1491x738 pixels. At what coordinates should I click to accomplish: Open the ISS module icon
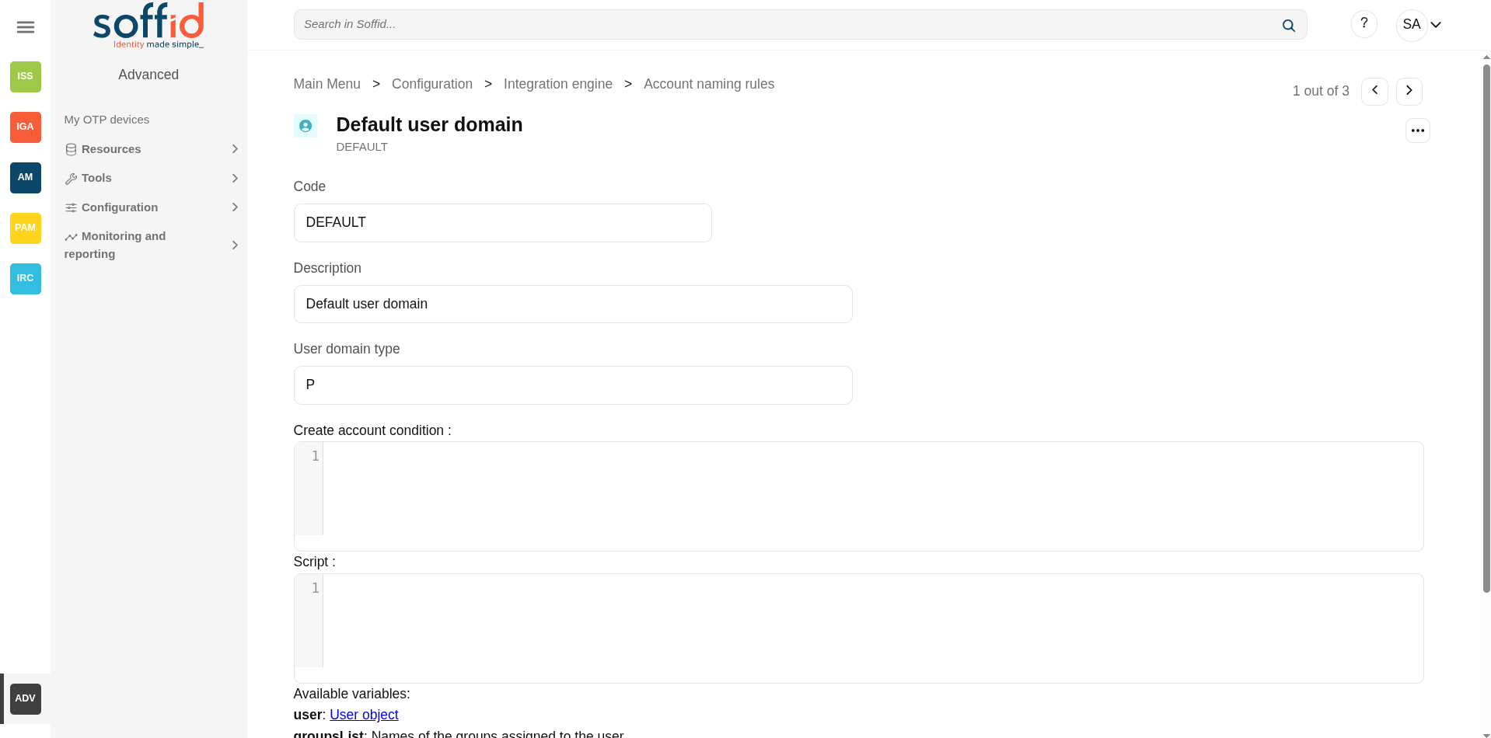26,77
